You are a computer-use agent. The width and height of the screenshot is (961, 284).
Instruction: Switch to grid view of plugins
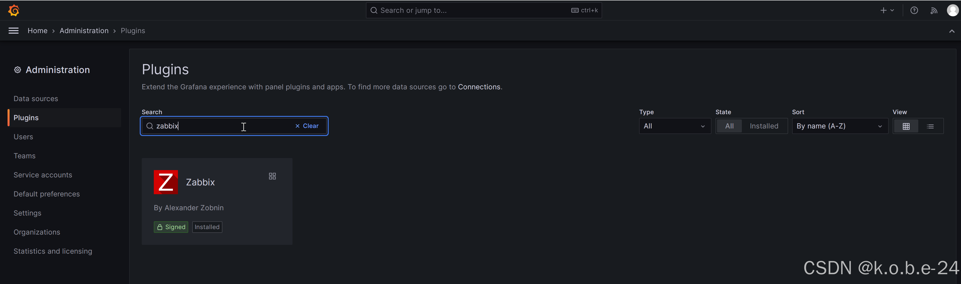[x=906, y=126]
